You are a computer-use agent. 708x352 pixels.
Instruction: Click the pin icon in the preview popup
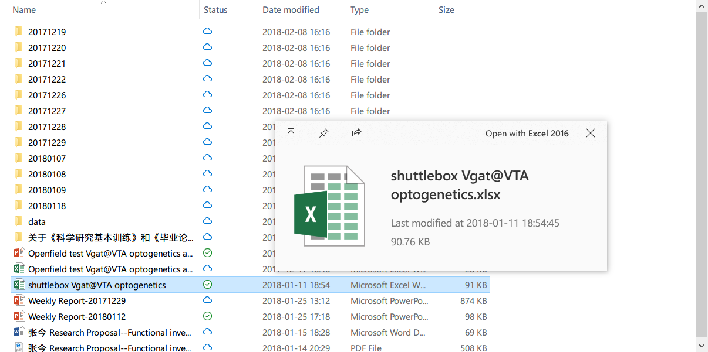pos(323,133)
